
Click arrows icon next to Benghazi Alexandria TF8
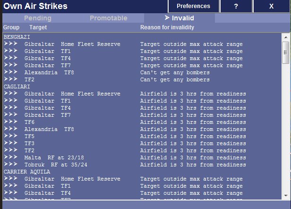point(10,72)
